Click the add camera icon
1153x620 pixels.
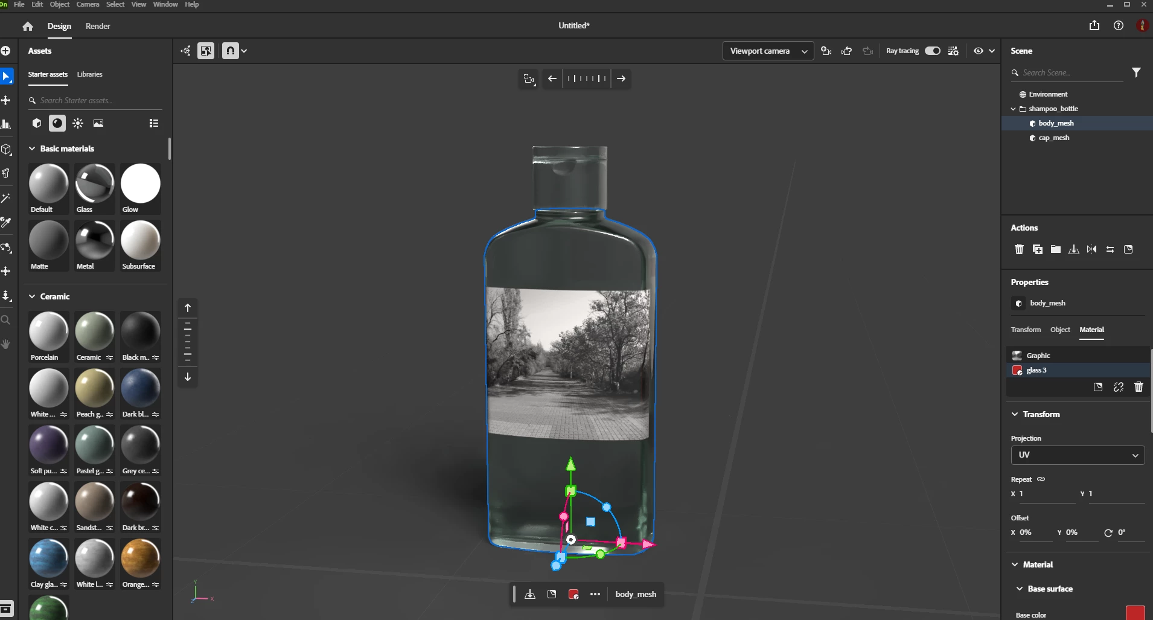826,51
